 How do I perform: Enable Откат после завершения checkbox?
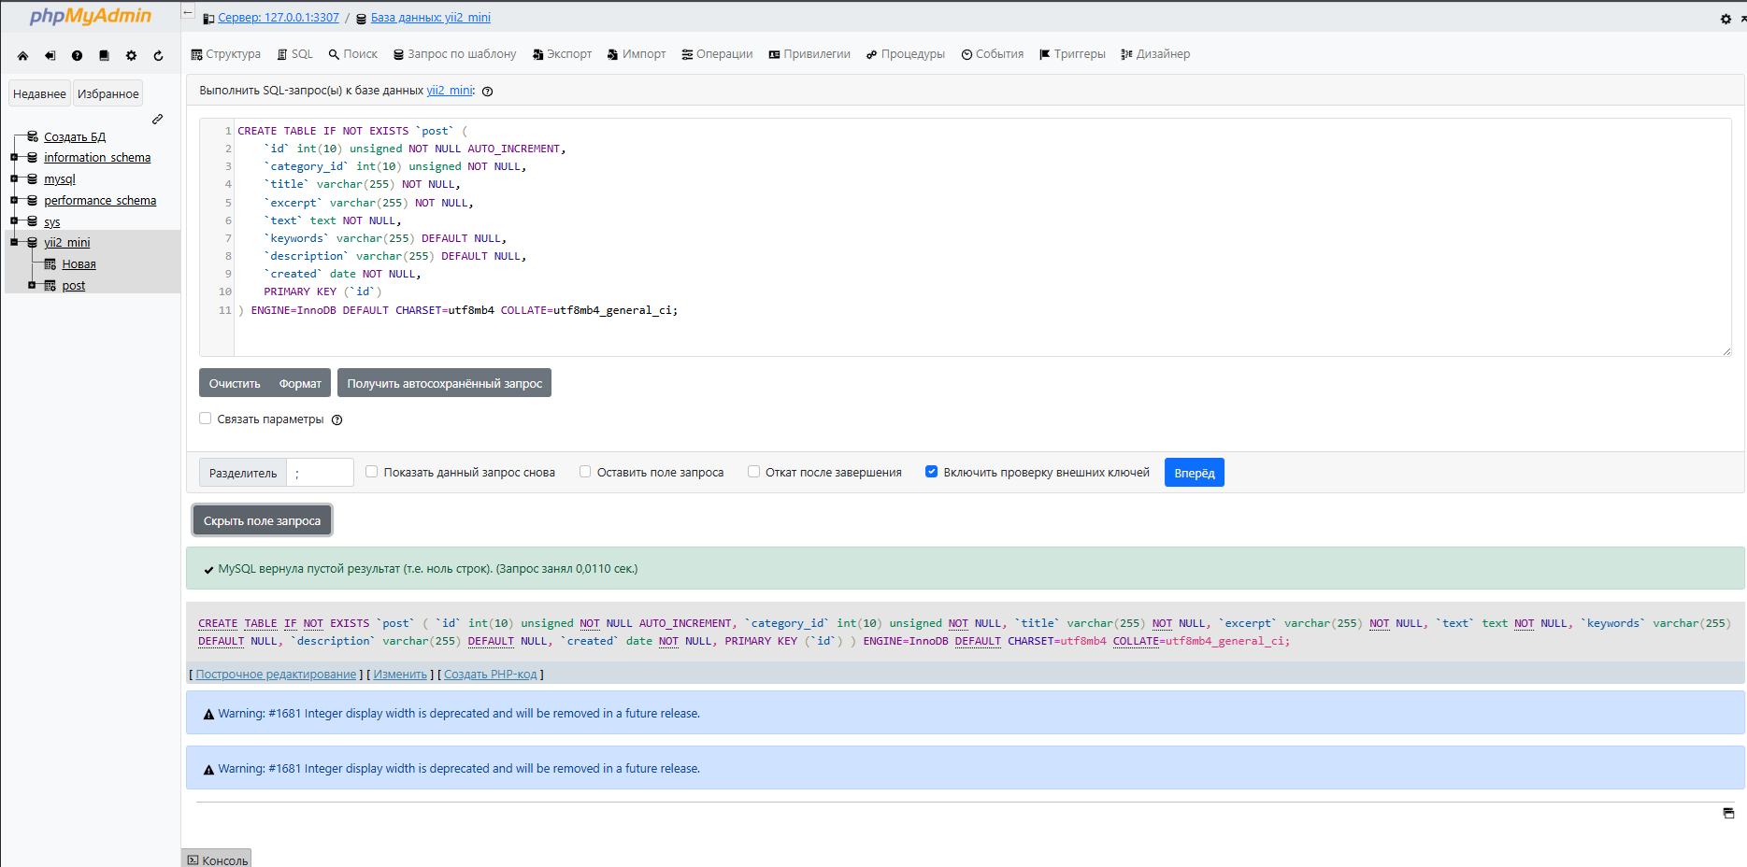point(753,472)
